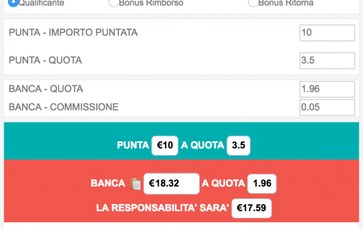Click the 1.96 lay odds result box
363x229 pixels.
point(262,184)
